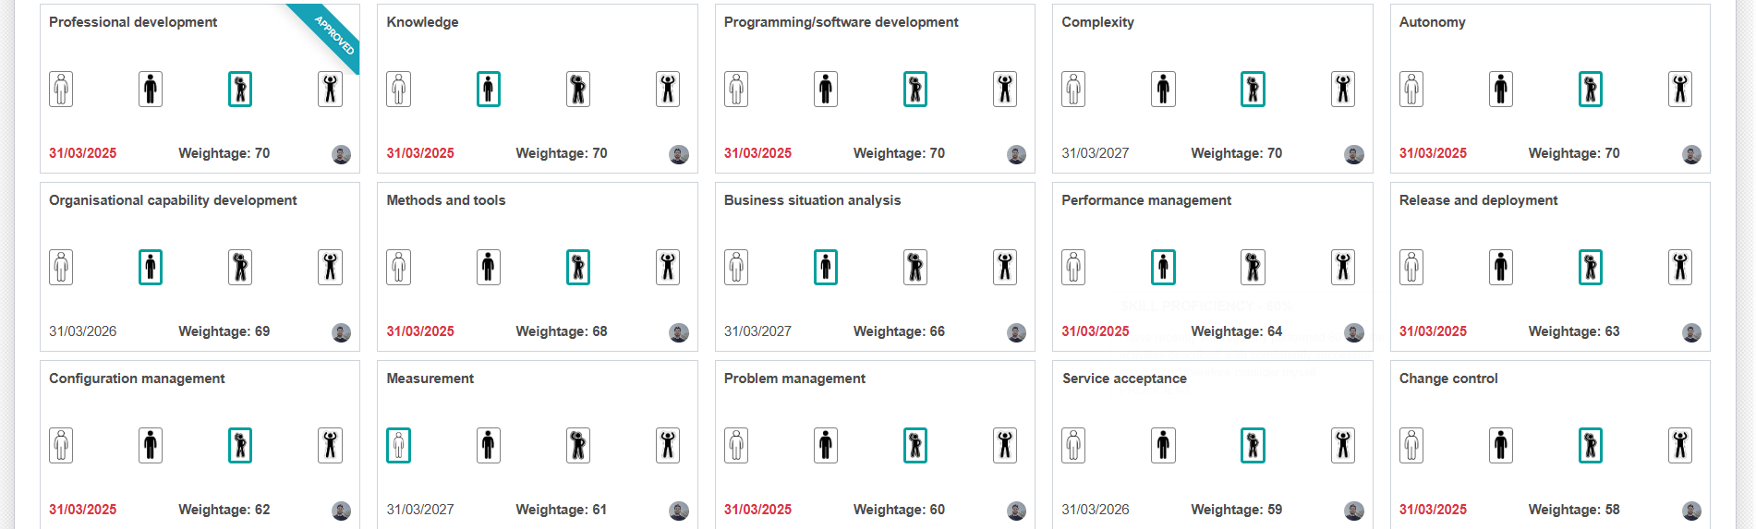Viewport: 1756px width, 529px height.
Task: Click highlighted third-level figure in Programming/software development
Action: [x=915, y=90]
